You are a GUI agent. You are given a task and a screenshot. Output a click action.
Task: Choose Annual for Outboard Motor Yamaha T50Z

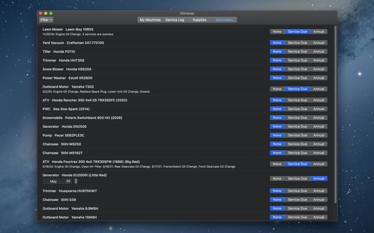point(319,89)
